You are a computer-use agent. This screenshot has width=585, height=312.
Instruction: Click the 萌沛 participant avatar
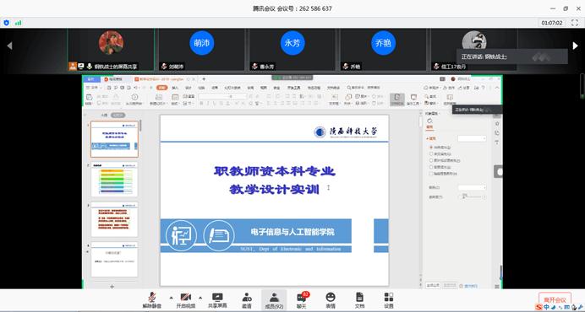(202, 43)
